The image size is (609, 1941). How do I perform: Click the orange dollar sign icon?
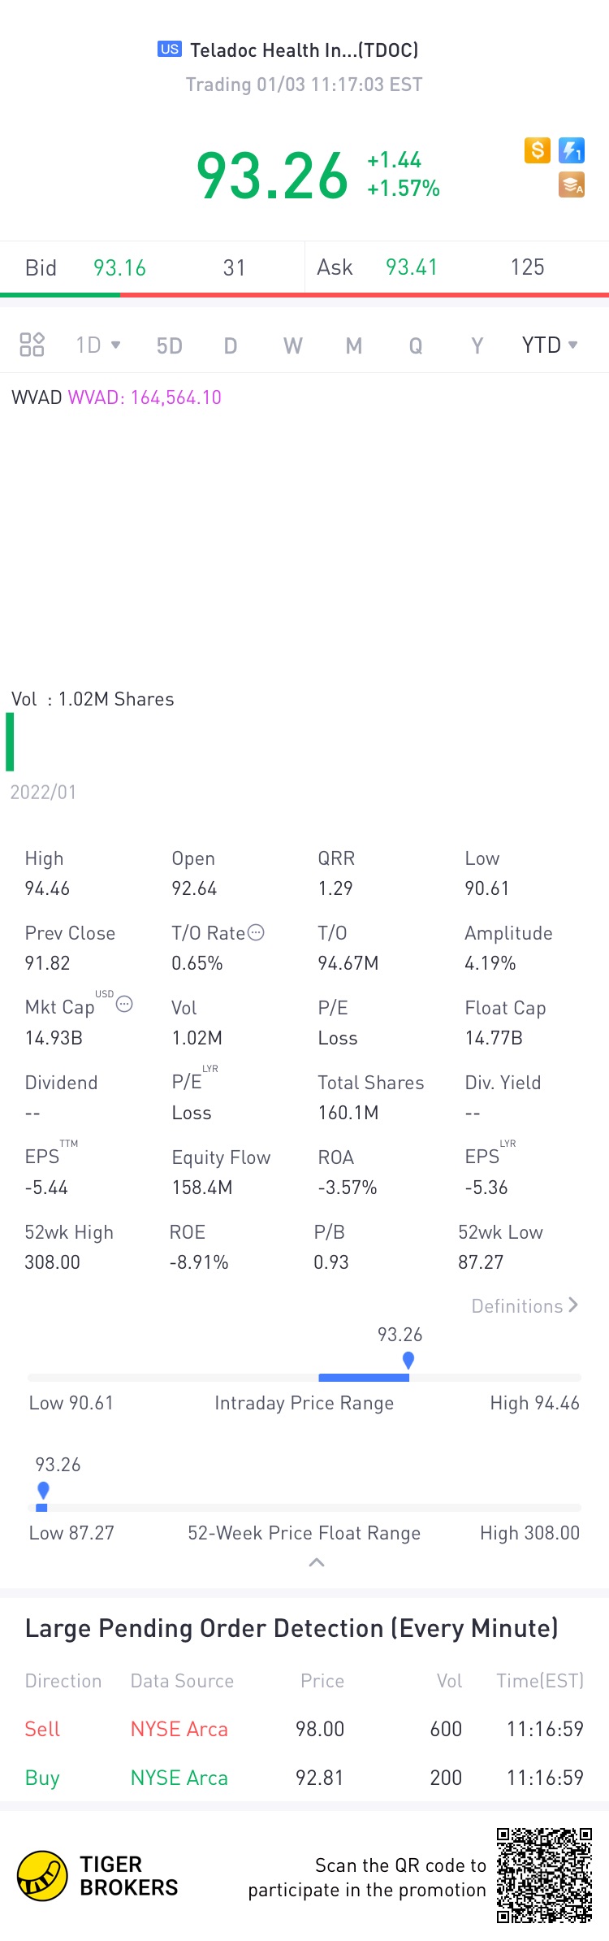538,150
